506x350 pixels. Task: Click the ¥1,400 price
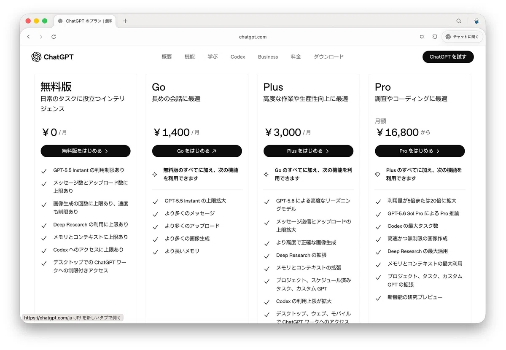[x=171, y=132]
